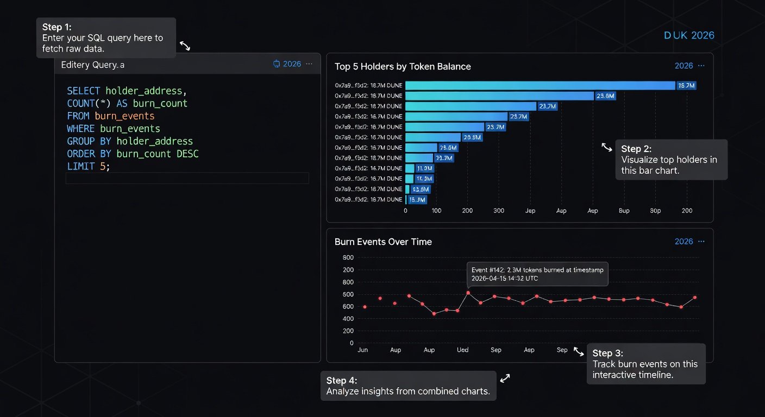Click the 15.7M value label on top bar

686,85
